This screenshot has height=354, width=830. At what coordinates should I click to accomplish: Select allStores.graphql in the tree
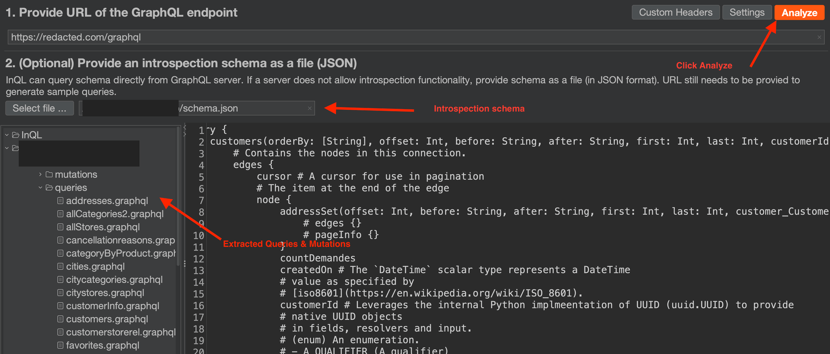tap(103, 227)
